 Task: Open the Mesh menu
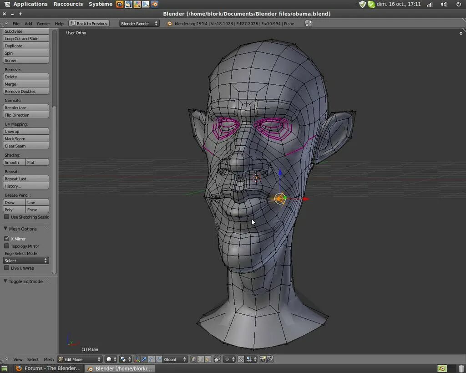click(49, 359)
